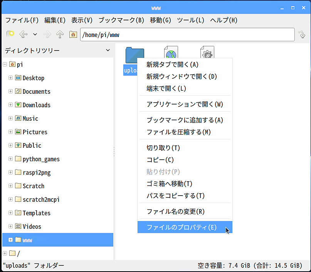Go to parent folder with up arrow
Viewport: 311px width, 272px height.
[x=60, y=34]
